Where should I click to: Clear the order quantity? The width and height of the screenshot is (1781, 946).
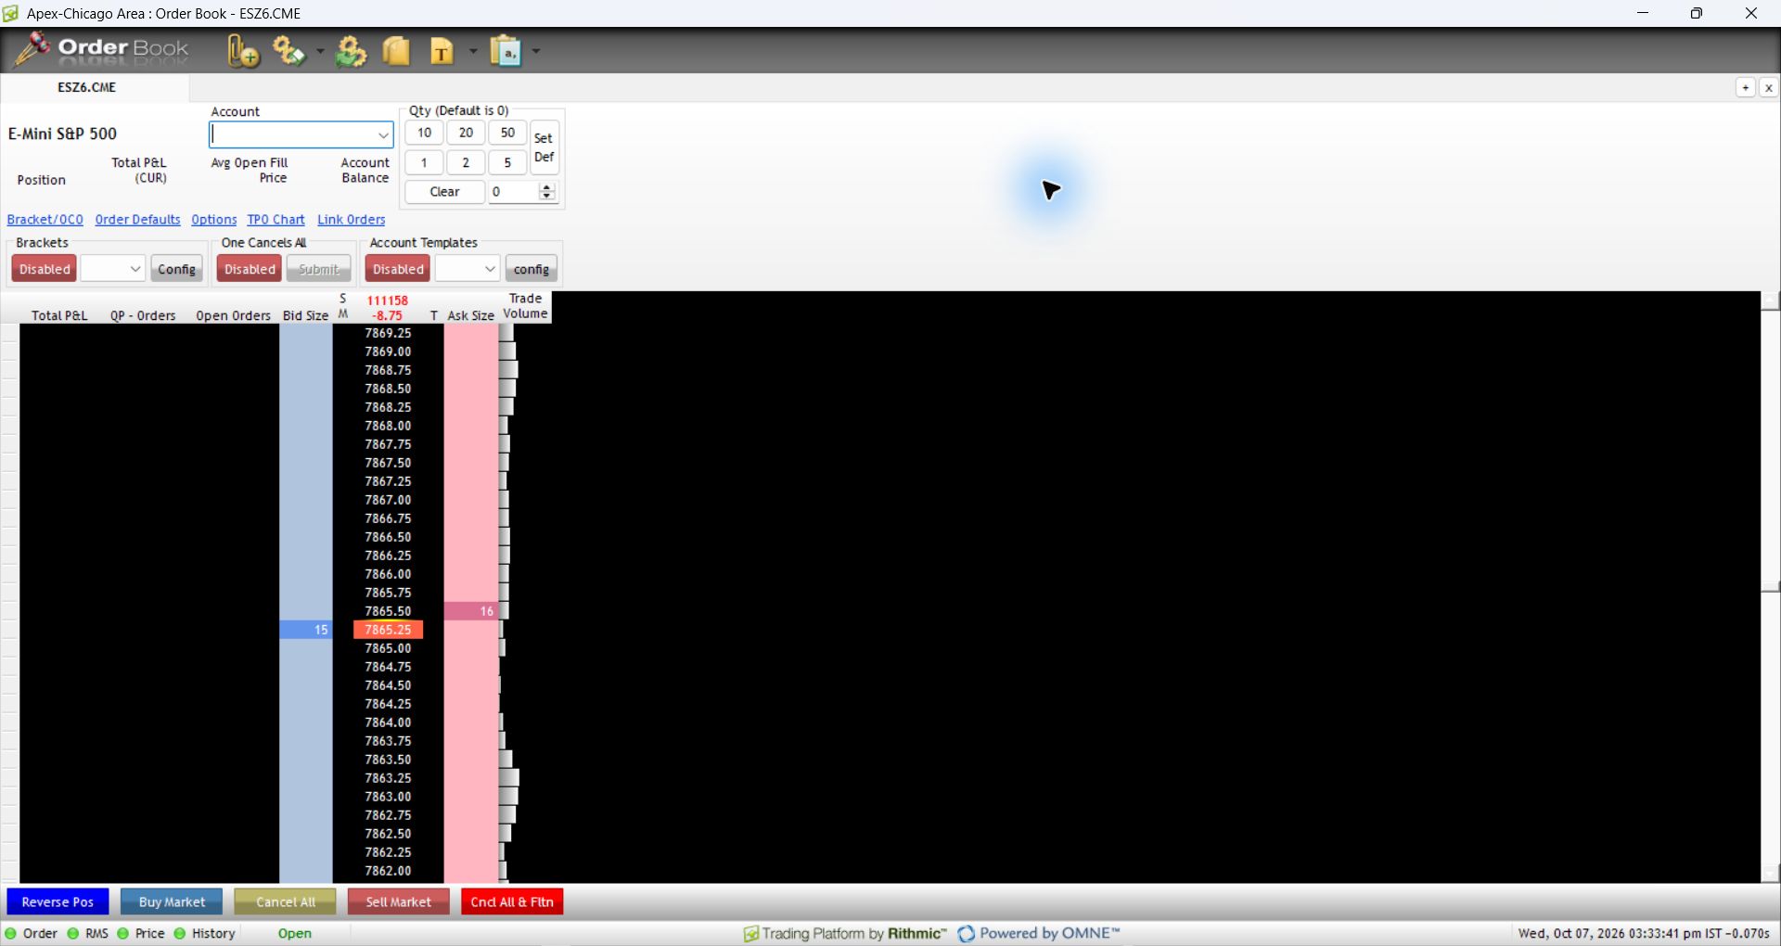(x=444, y=192)
